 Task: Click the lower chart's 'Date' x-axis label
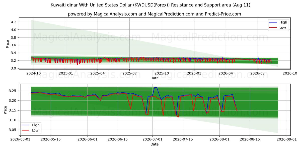[155, 144]
